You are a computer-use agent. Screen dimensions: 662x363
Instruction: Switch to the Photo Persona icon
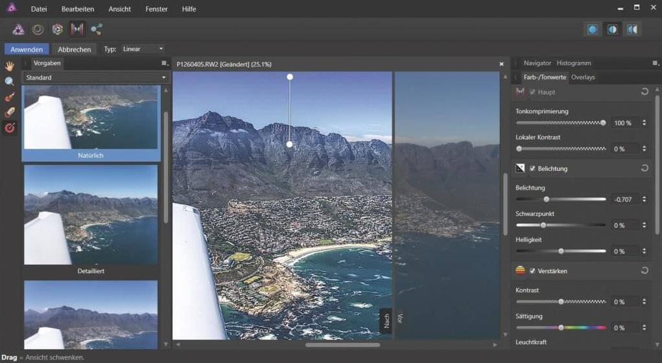18,29
